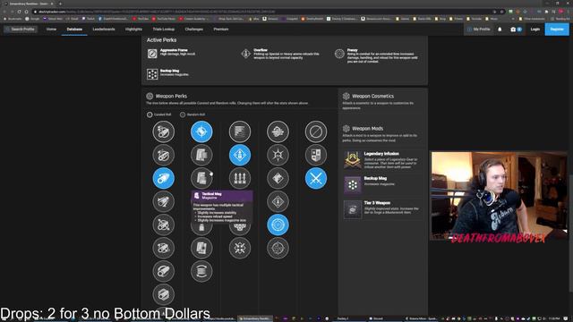Click the Weapon Perks heading
This screenshot has height=322, width=573.
pos(171,96)
